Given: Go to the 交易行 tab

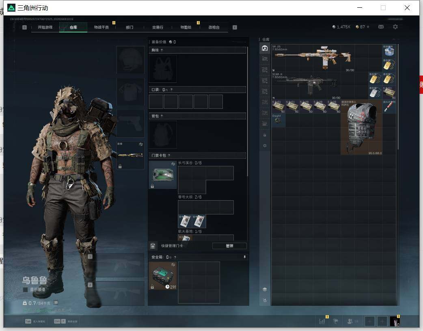Looking at the screenshot, I should 158,27.
